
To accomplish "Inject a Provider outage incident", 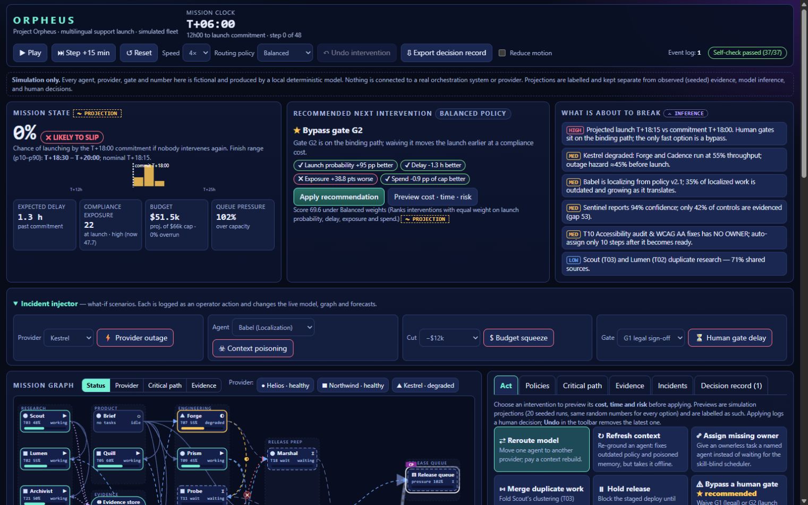I will (135, 338).
